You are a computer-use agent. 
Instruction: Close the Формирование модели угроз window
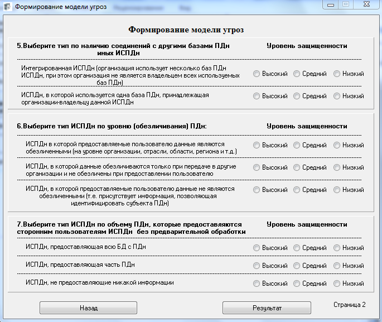tap(366, 4)
